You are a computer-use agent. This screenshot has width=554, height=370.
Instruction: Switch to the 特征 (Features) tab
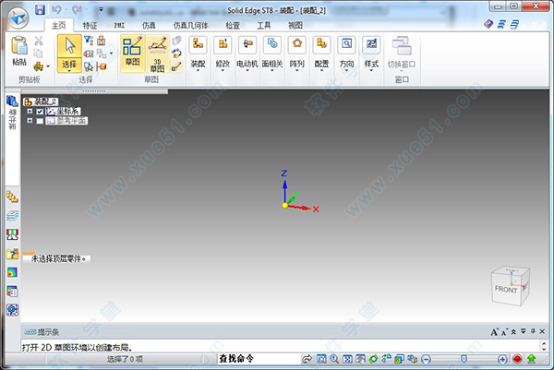point(90,26)
